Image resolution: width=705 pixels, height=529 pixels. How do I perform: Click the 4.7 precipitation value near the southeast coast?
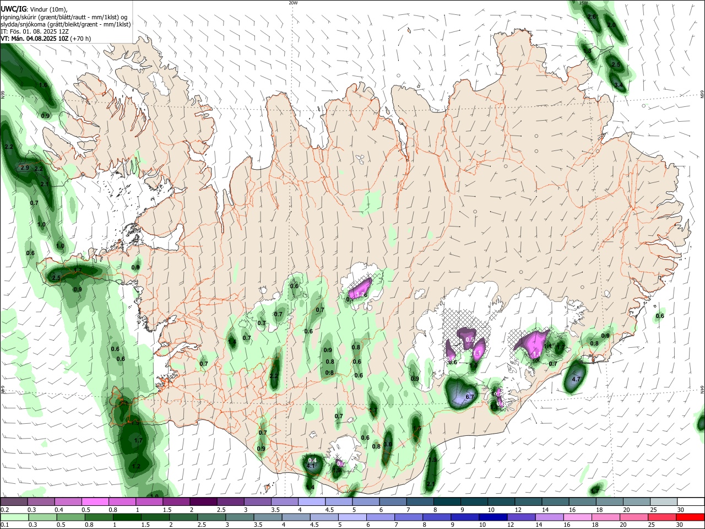[577, 380]
